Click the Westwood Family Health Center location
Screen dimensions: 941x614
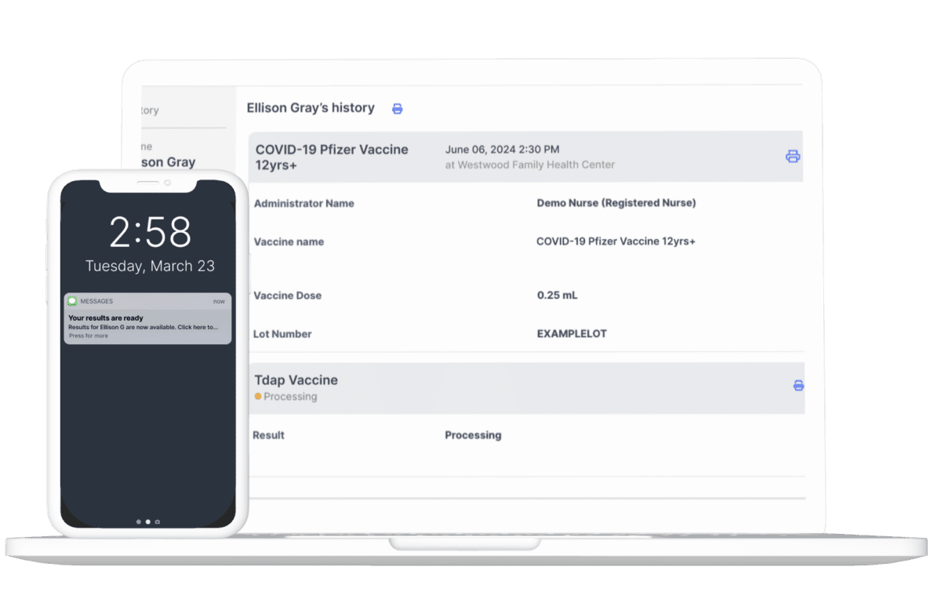[x=529, y=165]
